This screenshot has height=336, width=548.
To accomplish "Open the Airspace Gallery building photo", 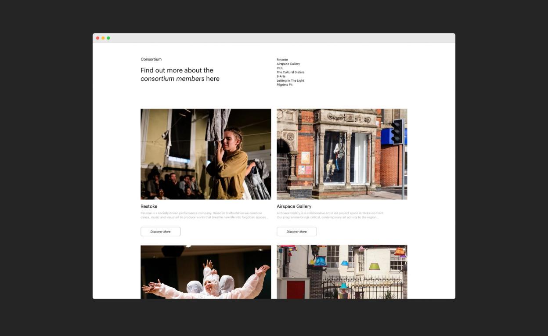I will [342, 154].
